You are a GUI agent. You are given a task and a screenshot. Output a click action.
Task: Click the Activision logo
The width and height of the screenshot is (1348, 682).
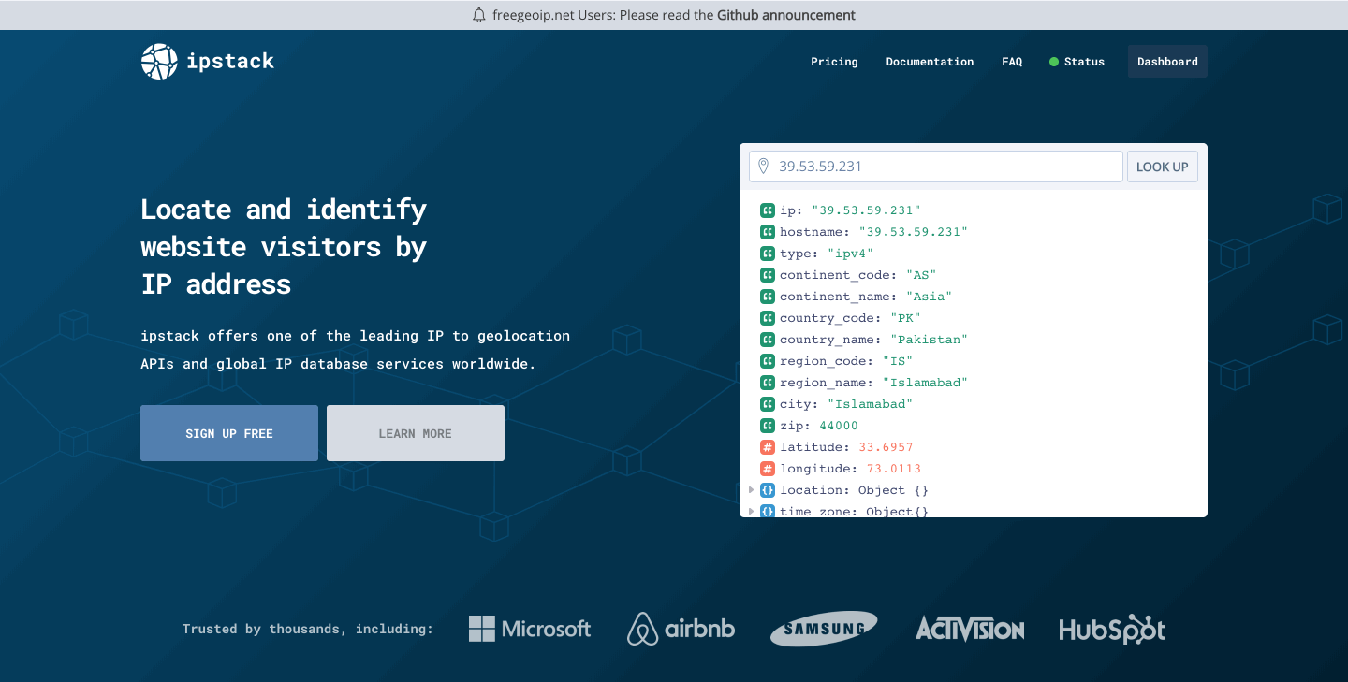970,629
